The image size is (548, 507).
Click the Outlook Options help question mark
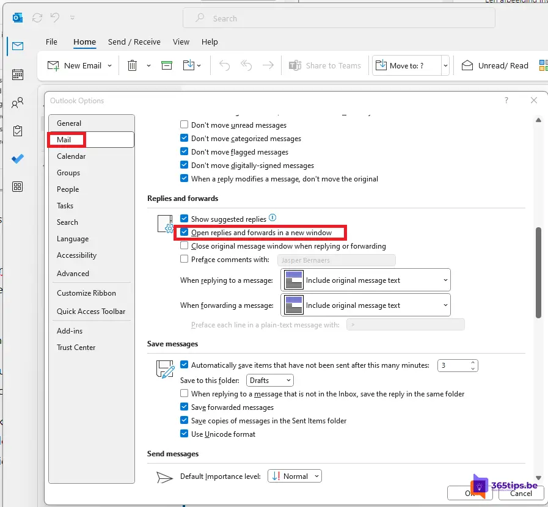(506, 100)
